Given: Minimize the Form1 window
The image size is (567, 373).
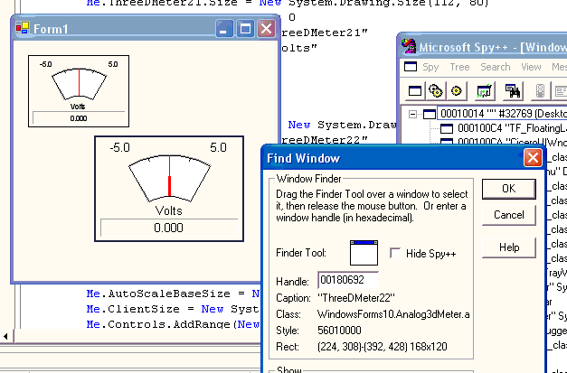Looking at the screenshot, I should 224,29.
